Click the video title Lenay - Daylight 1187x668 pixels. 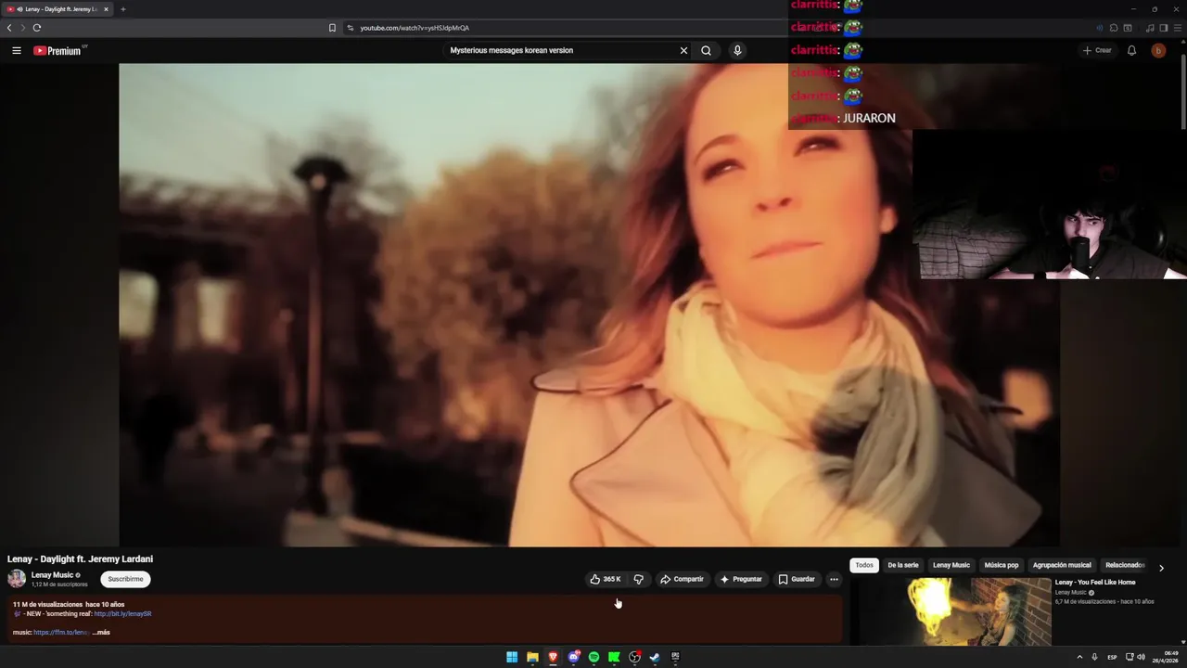pos(80,559)
